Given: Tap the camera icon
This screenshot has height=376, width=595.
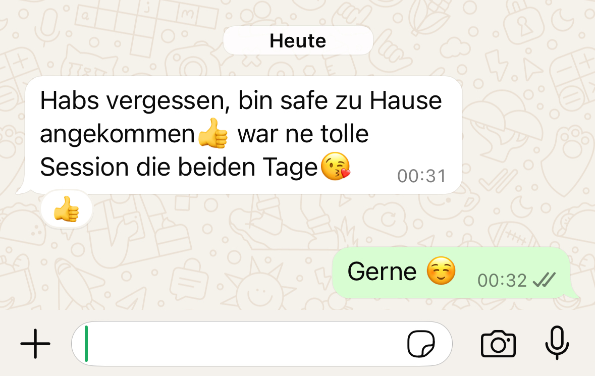Looking at the screenshot, I should point(498,344).
